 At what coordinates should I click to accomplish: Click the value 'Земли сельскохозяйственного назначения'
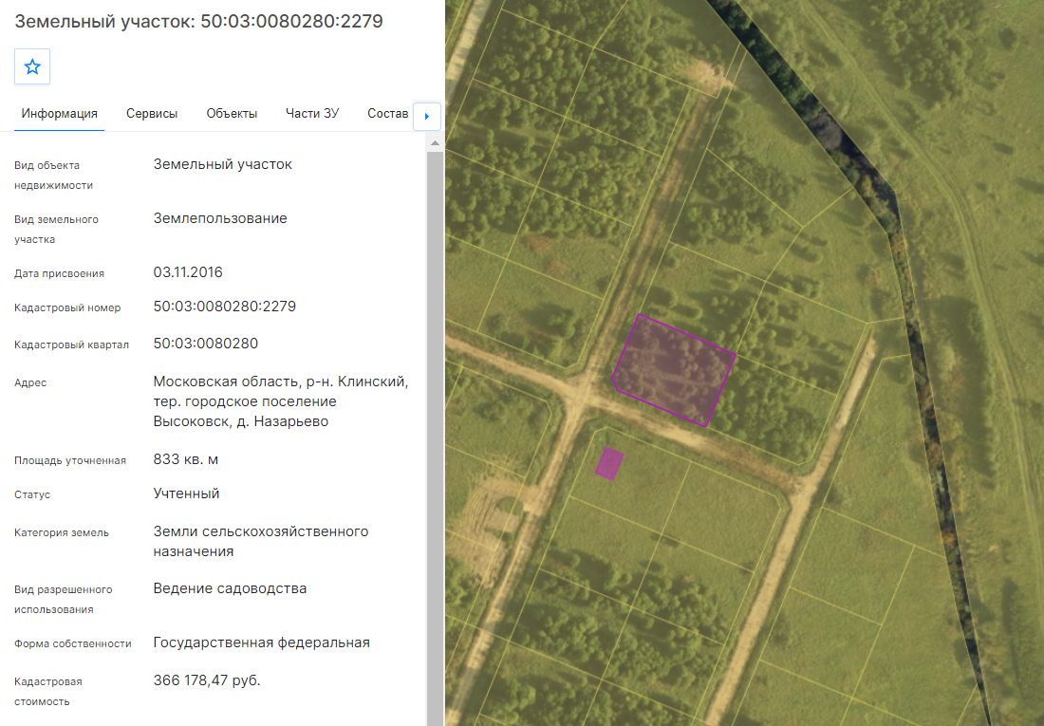(261, 542)
